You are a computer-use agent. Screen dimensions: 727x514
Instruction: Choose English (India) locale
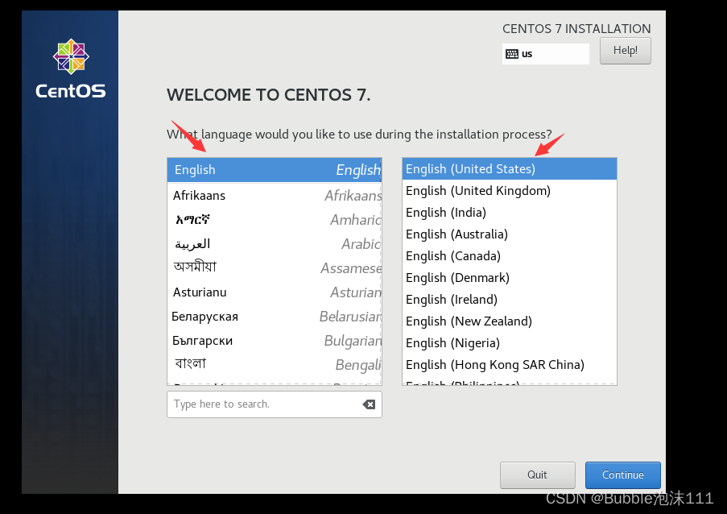(x=510, y=213)
